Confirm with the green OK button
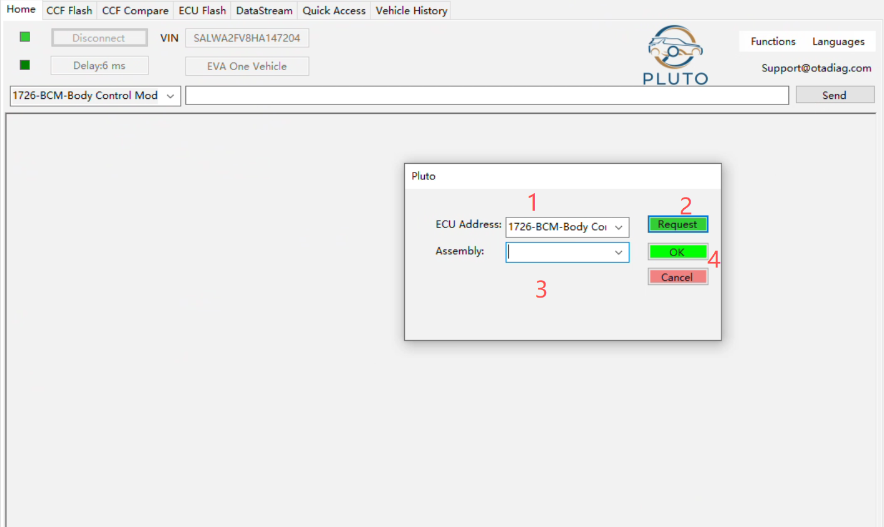The width and height of the screenshot is (884, 527). [678, 252]
